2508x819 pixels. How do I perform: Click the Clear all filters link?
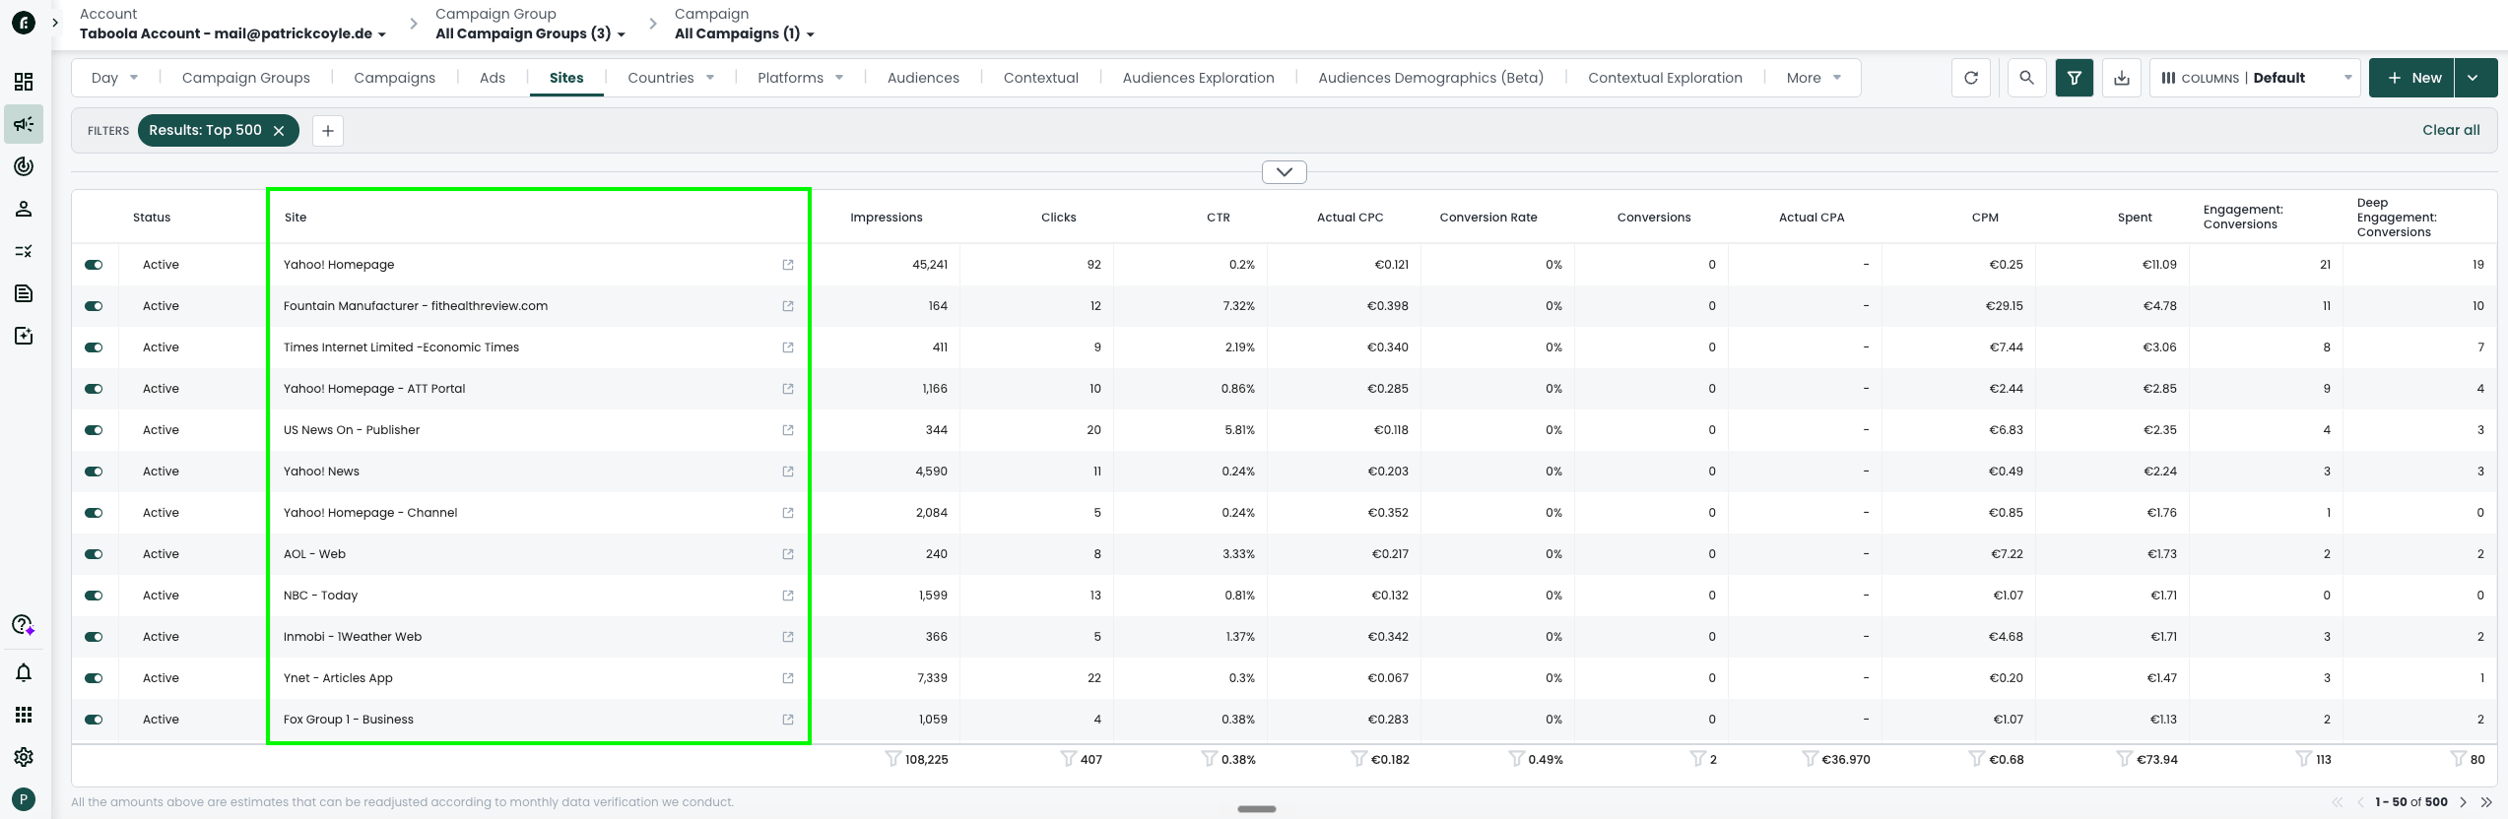point(2451,130)
